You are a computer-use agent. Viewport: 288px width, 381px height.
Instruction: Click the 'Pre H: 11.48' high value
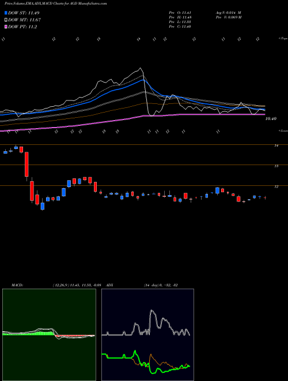click(x=180, y=17)
